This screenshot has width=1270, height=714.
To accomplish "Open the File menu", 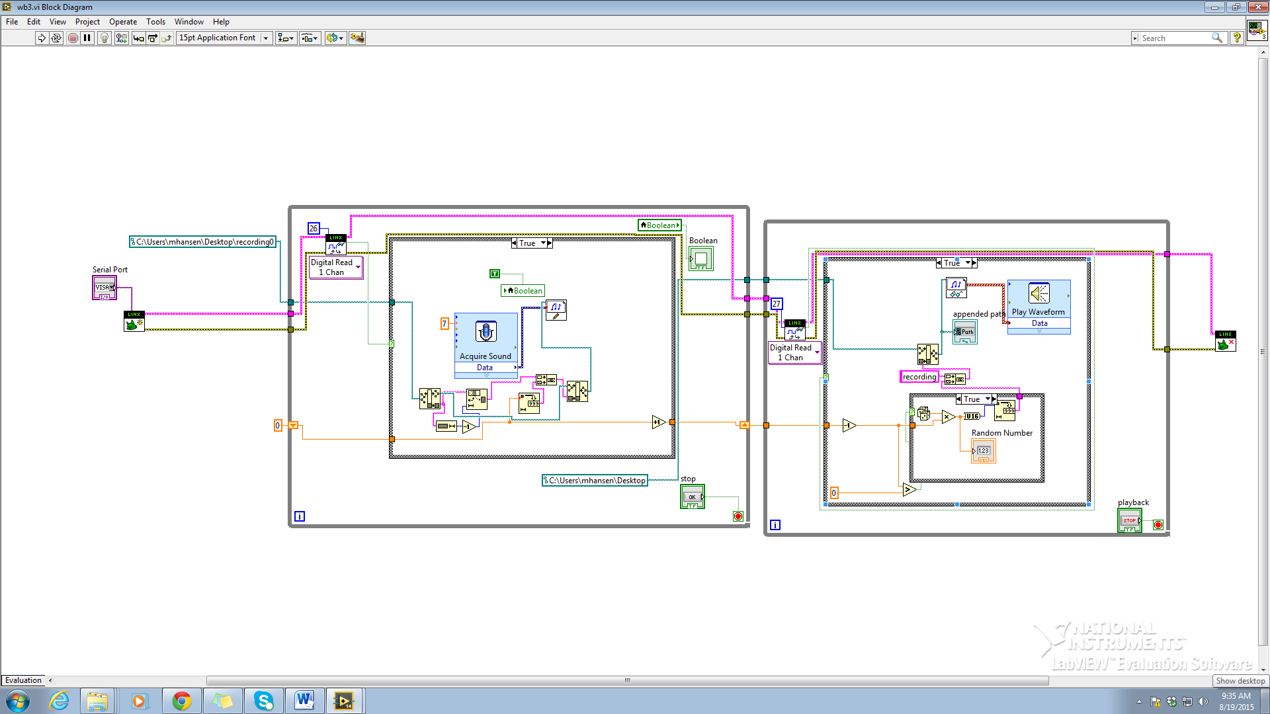I will [x=12, y=22].
